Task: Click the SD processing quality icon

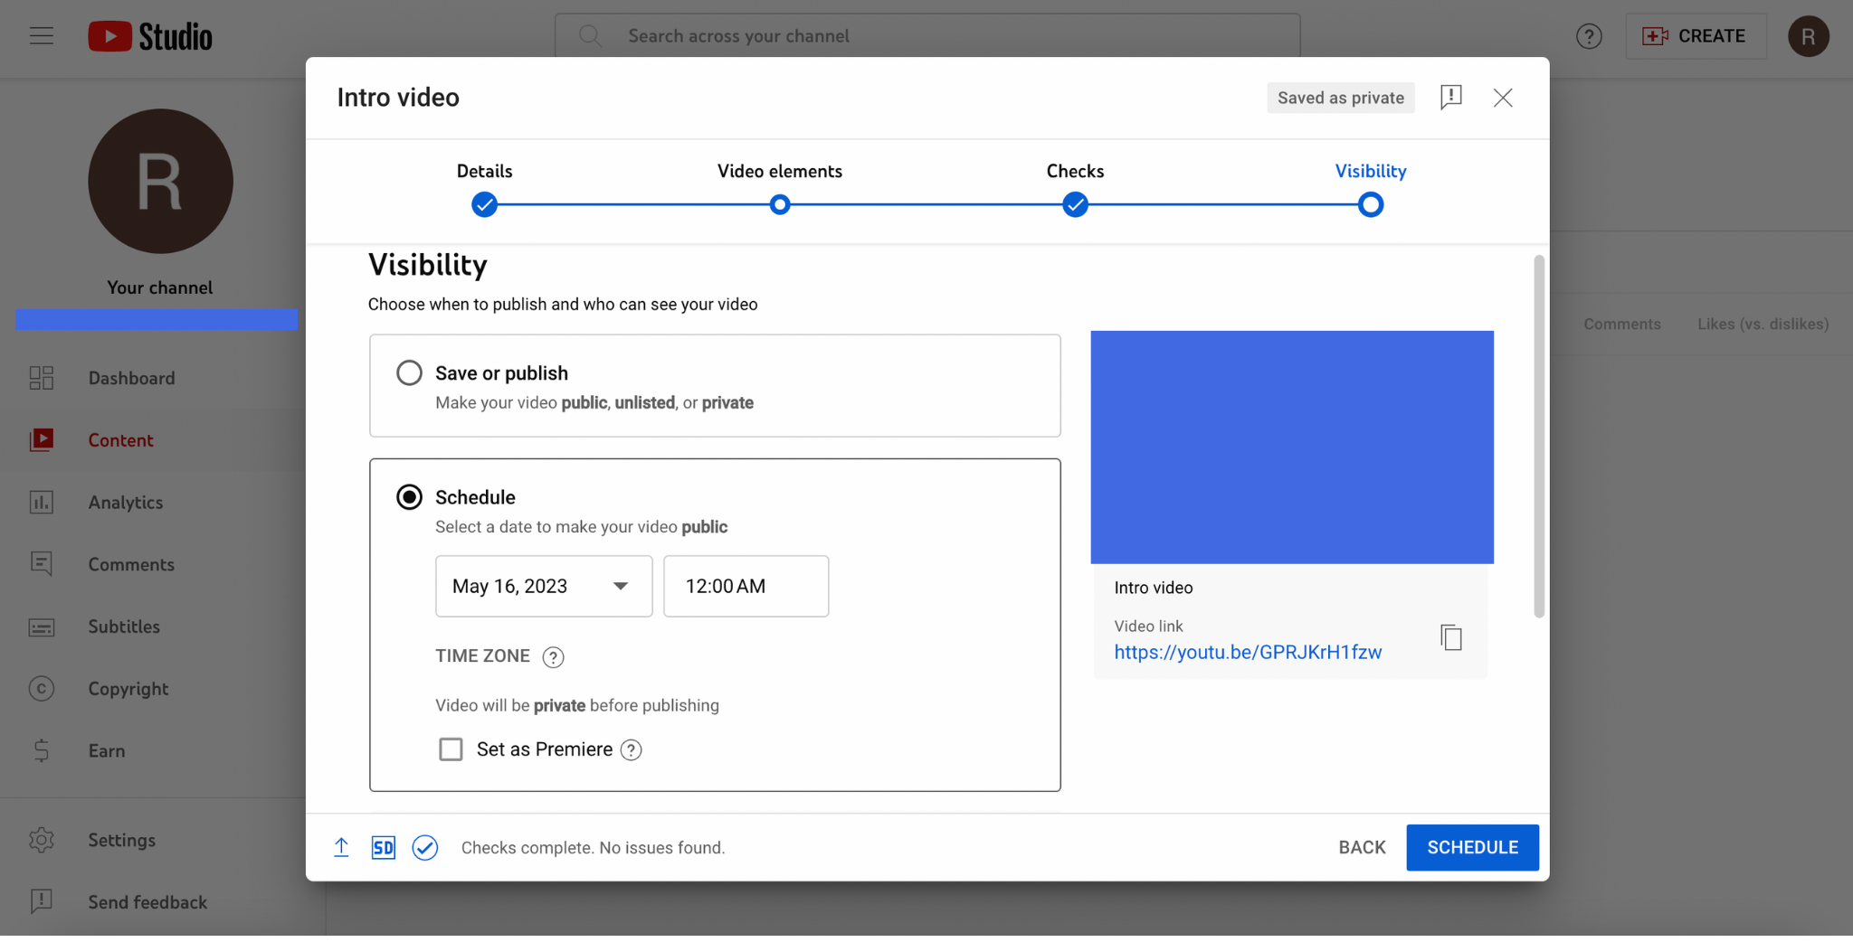Action: 384,848
